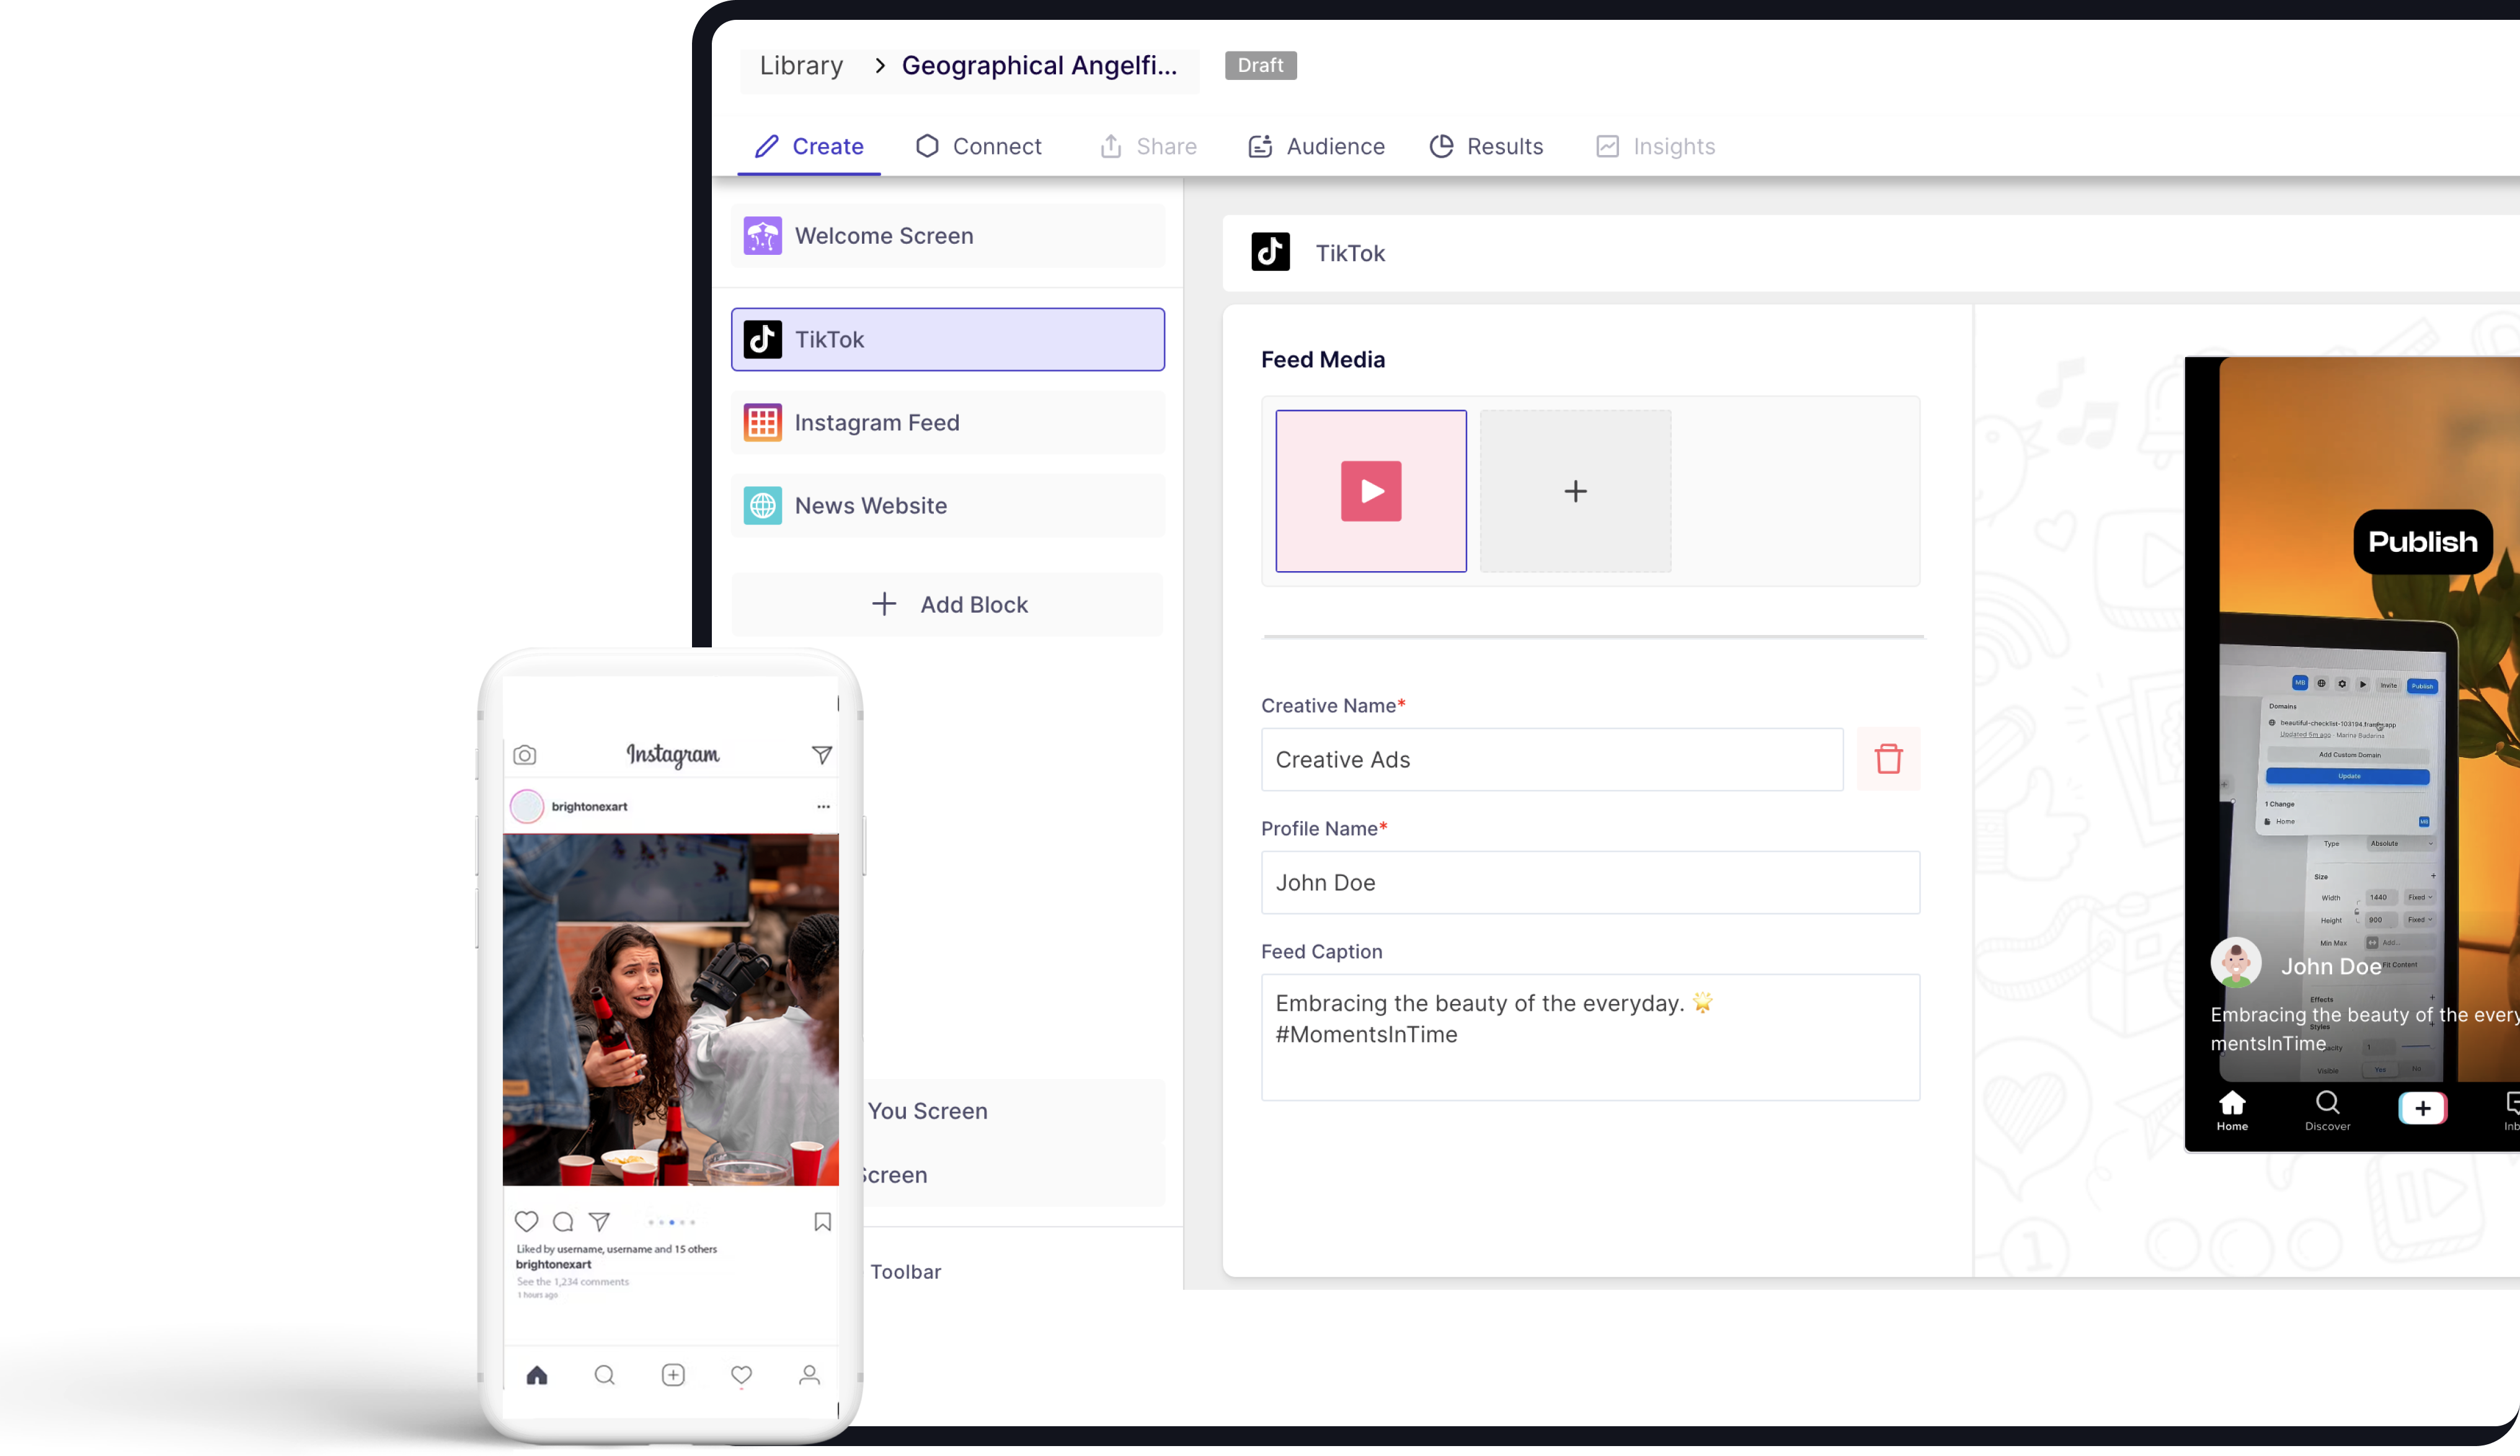Click the Feed Media heading
Screen dimensions: 2520x1456
(1323, 359)
